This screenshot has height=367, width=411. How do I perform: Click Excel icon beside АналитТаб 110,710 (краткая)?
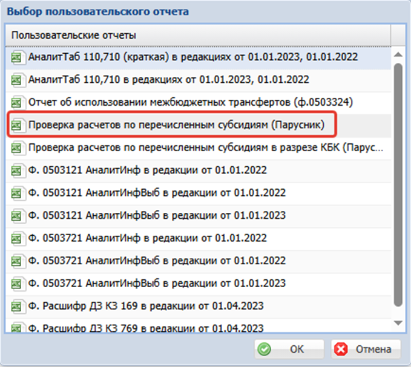point(18,57)
